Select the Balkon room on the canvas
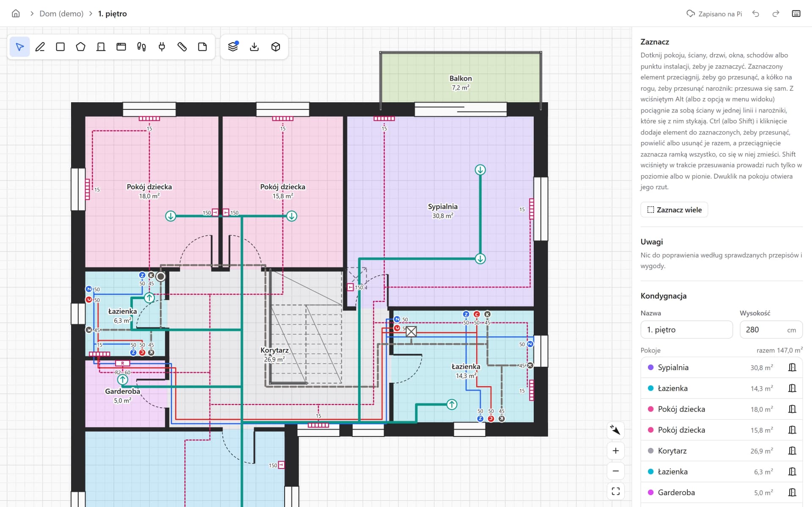The image size is (812, 507). click(x=461, y=77)
